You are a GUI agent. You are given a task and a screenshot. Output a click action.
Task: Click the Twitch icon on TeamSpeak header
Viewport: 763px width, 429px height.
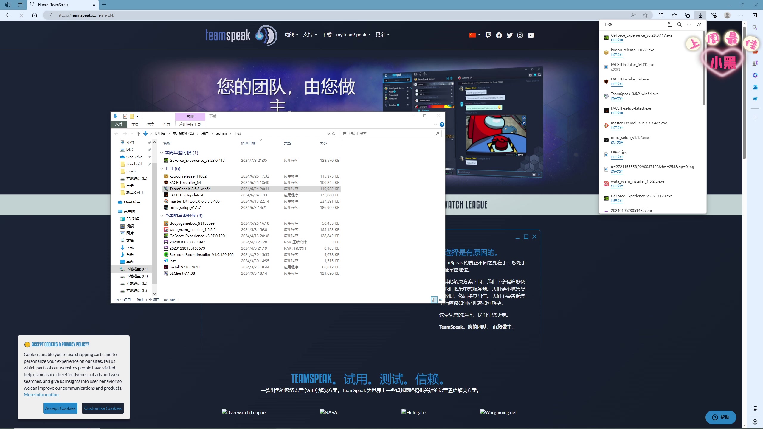[x=488, y=35]
